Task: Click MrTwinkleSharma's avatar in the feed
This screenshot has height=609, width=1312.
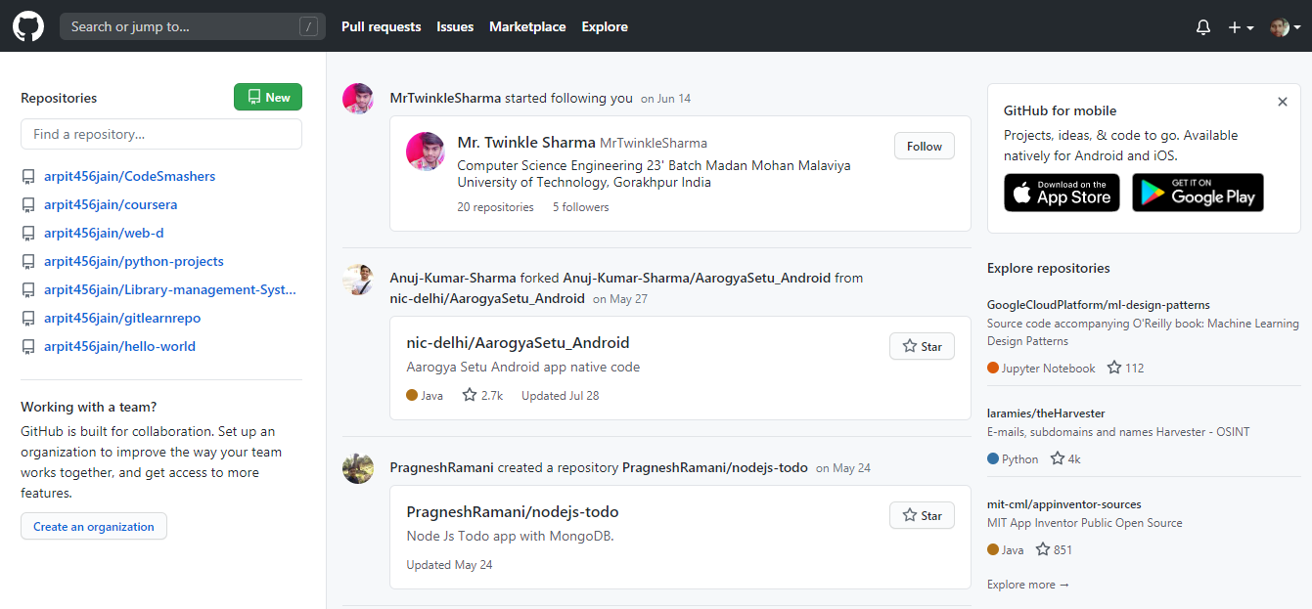Action: 357,99
